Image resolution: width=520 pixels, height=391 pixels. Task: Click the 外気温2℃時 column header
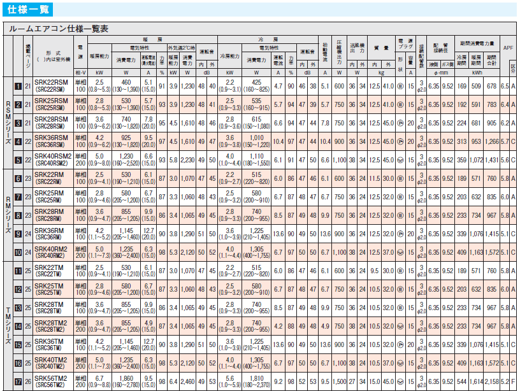pos(182,48)
